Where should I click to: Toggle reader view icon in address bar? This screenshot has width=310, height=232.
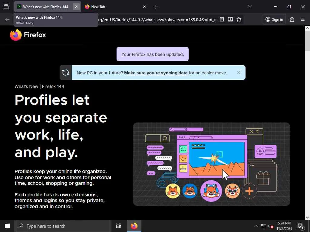click(x=222, y=19)
